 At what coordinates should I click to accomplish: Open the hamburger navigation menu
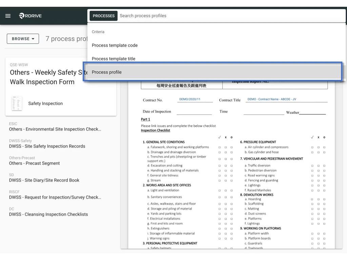(8, 15)
